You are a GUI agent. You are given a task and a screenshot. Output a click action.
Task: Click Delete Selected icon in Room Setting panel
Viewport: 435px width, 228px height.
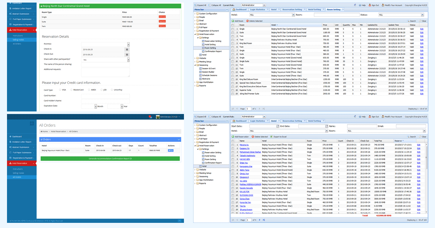click(x=247, y=21)
